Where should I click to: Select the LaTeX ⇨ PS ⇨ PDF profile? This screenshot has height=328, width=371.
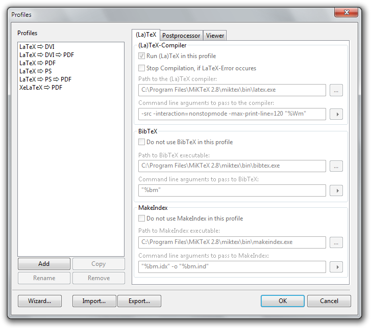45,79
